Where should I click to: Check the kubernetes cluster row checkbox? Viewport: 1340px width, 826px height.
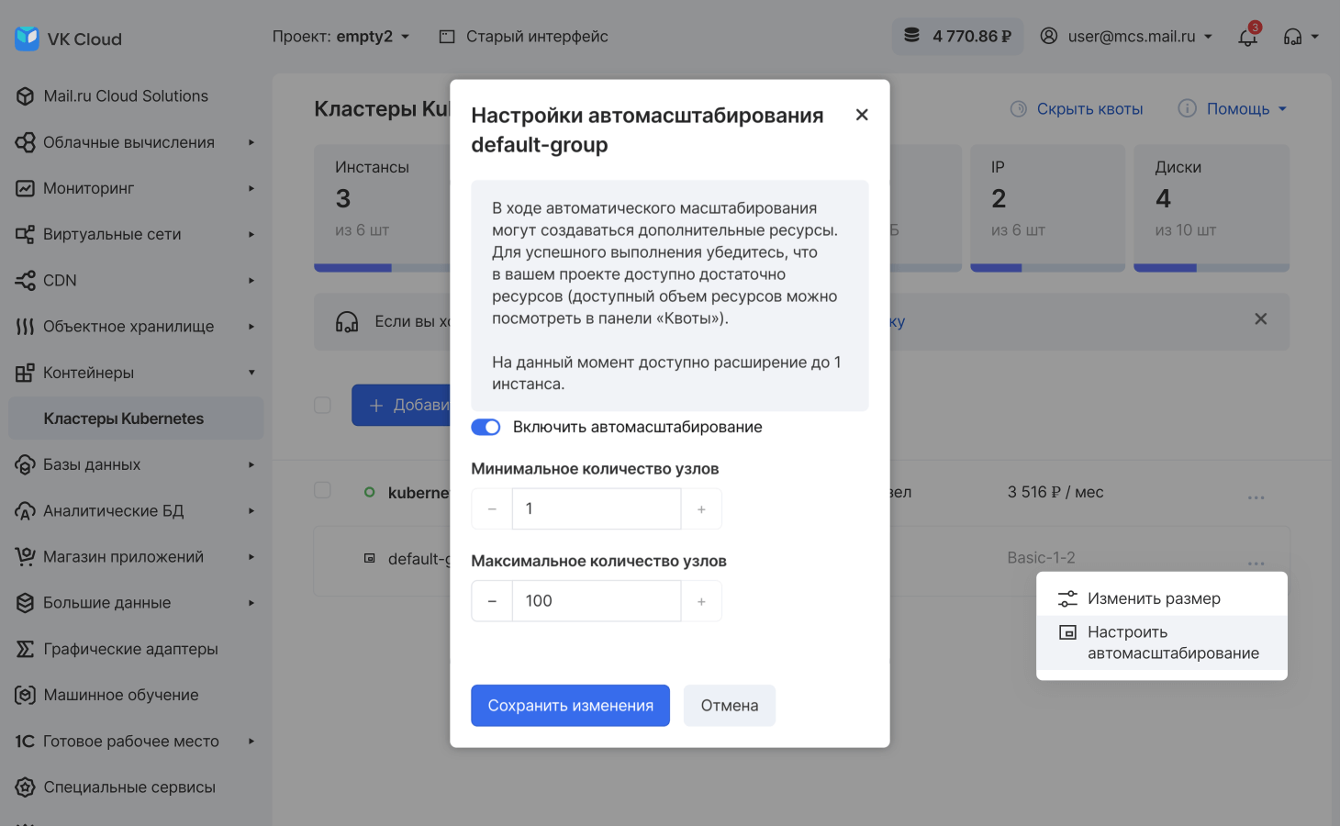[322, 490]
